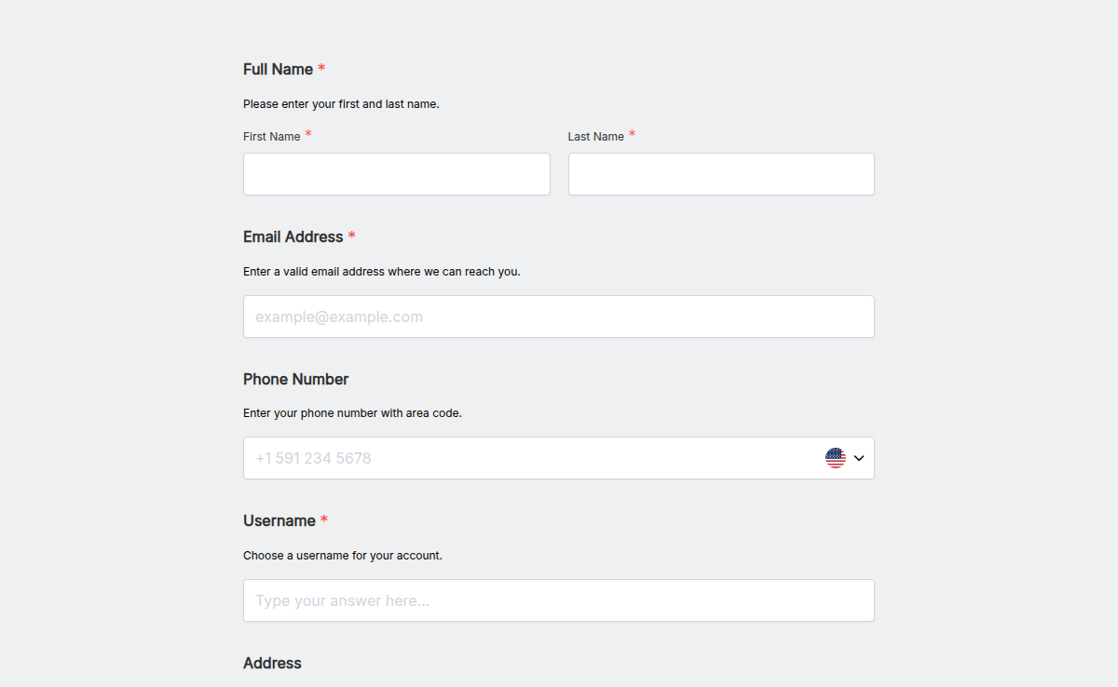Click the Last Name input field

pos(720,174)
